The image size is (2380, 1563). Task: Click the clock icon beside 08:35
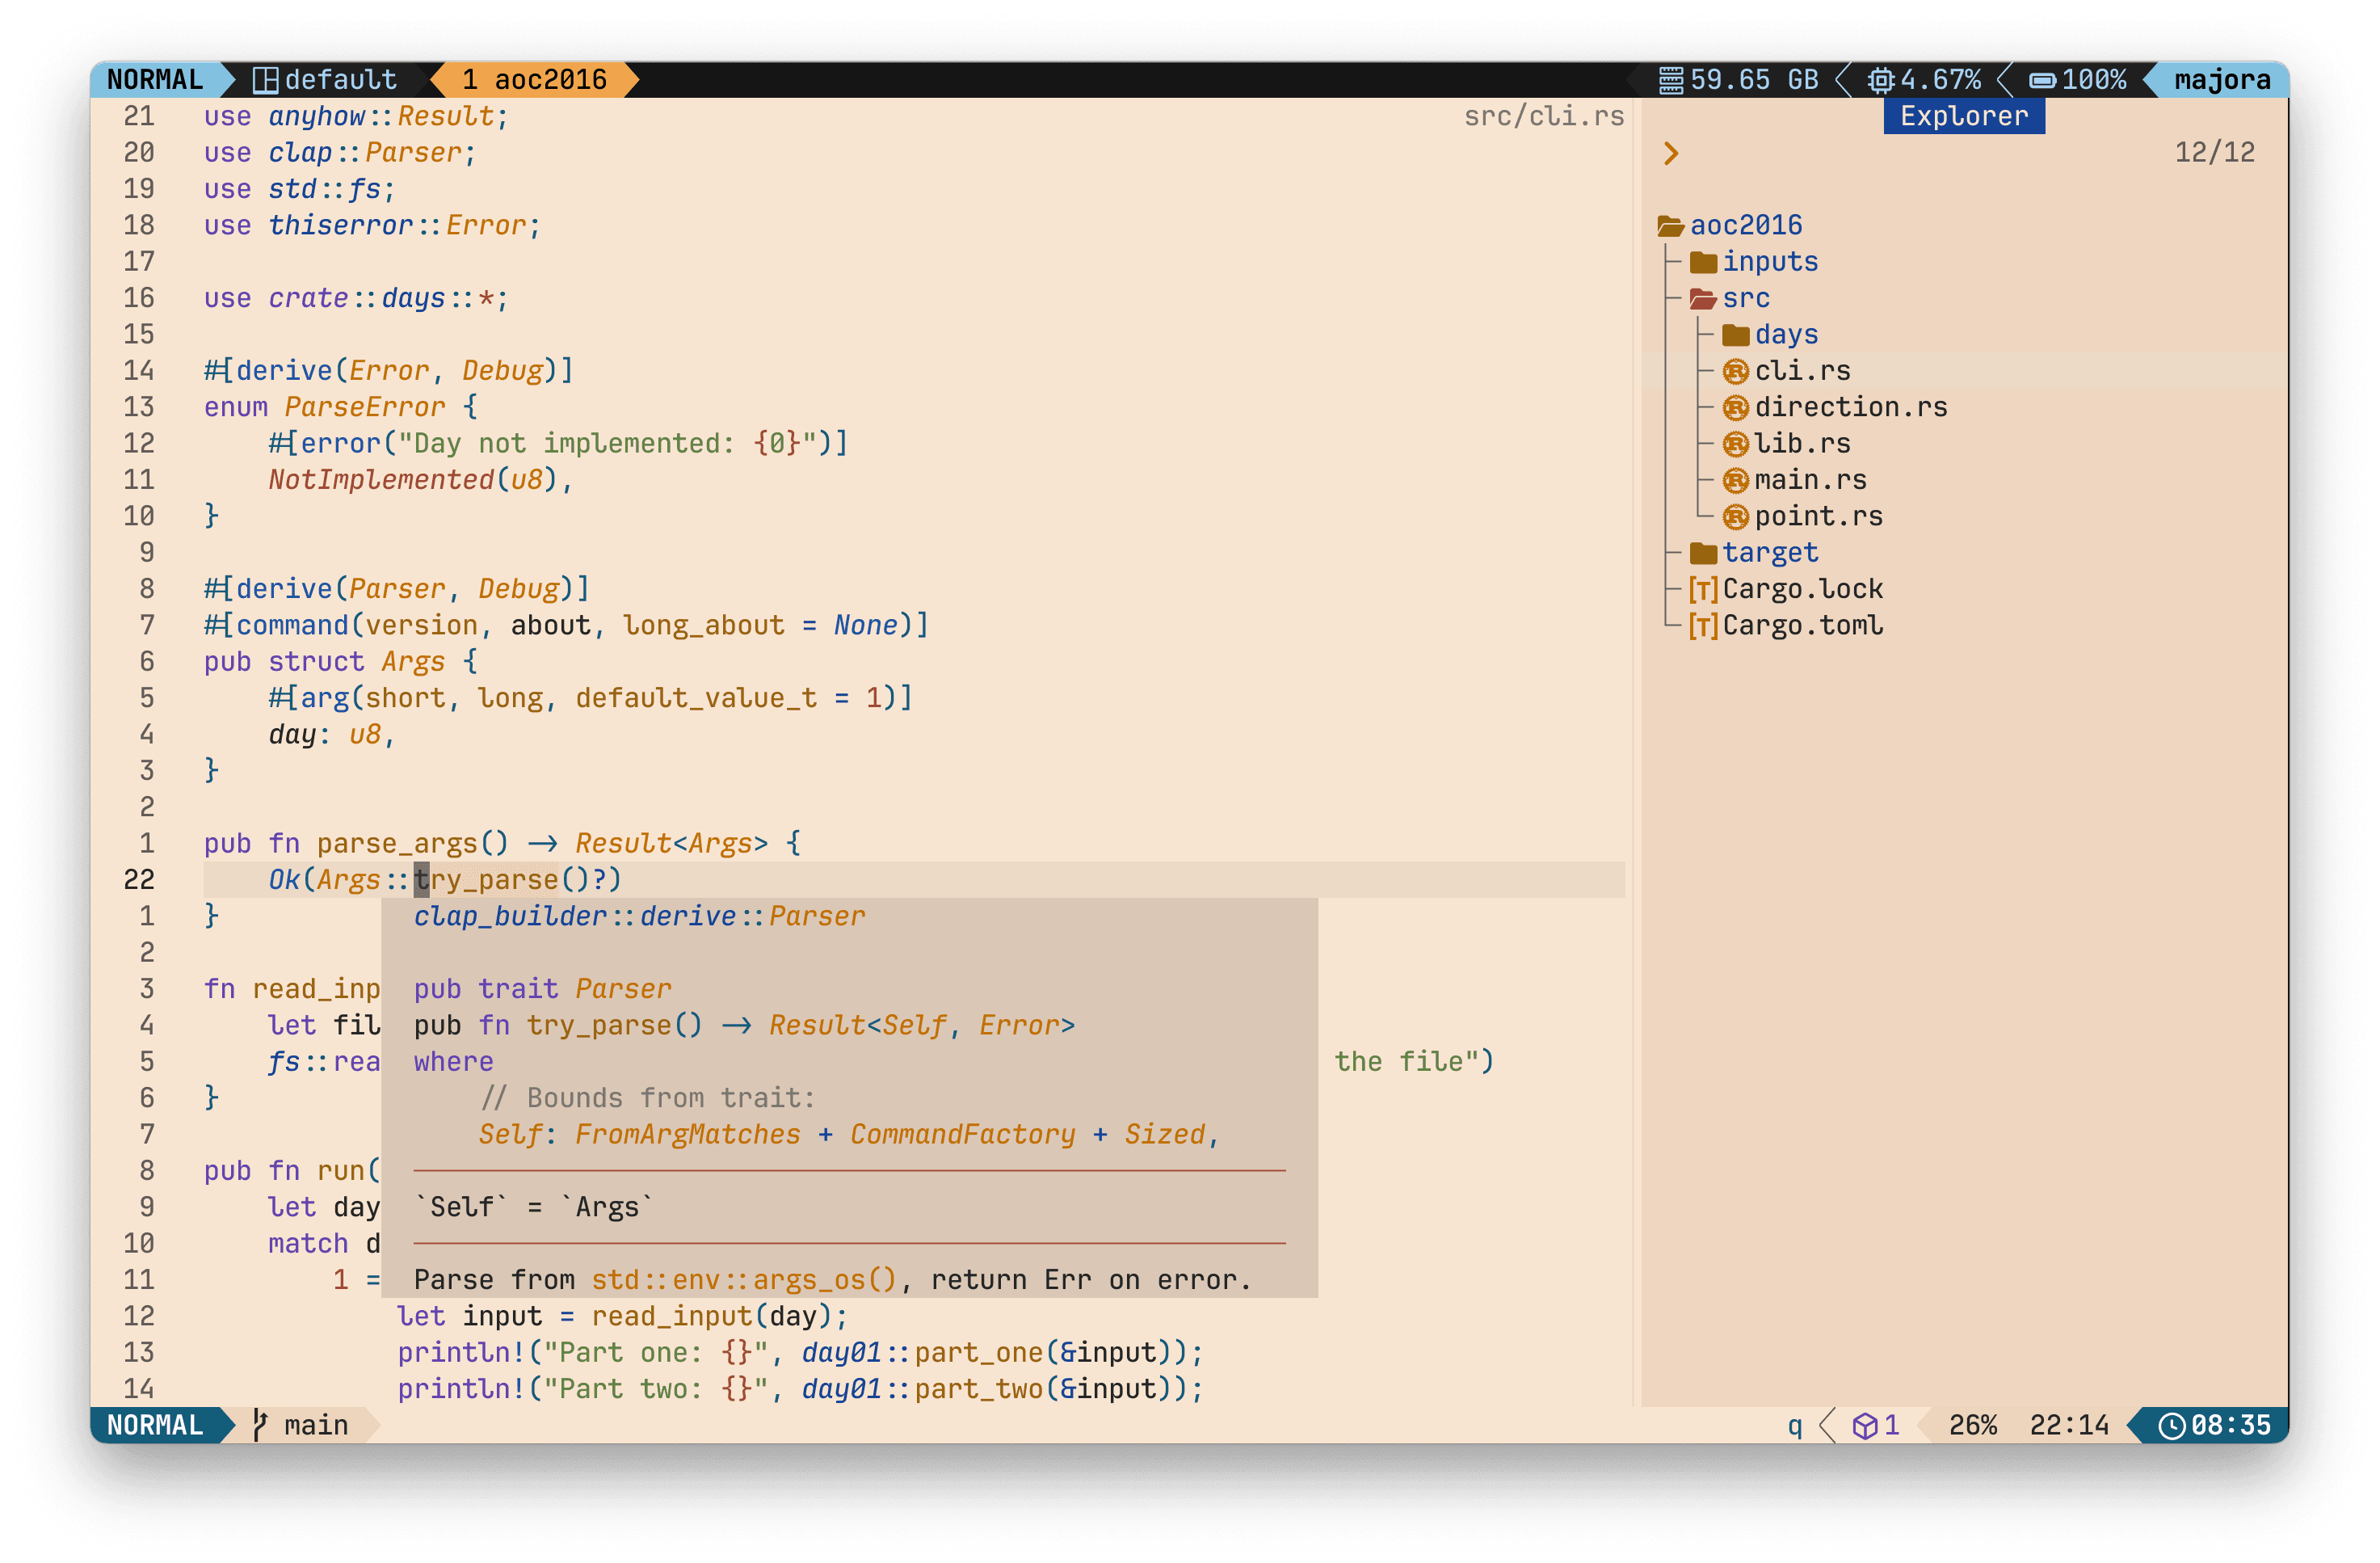tap(2172, 1425)
